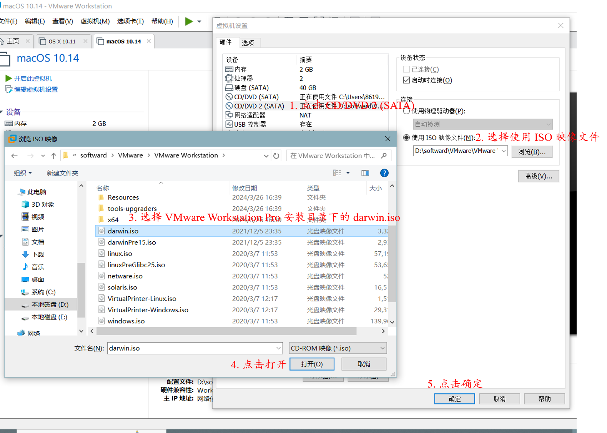Image resolution: width=607 pixels, height=433 pixels.
Task: Open the view options dropdown arrow
Action: click(348, 173)
